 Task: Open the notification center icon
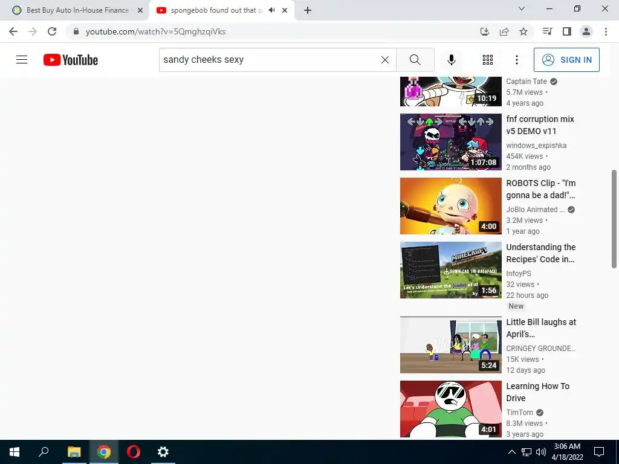click(599, 452)
